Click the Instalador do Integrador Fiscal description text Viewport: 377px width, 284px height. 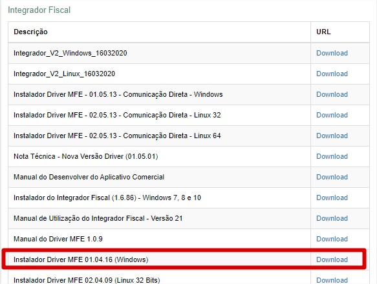coord(107,198)
